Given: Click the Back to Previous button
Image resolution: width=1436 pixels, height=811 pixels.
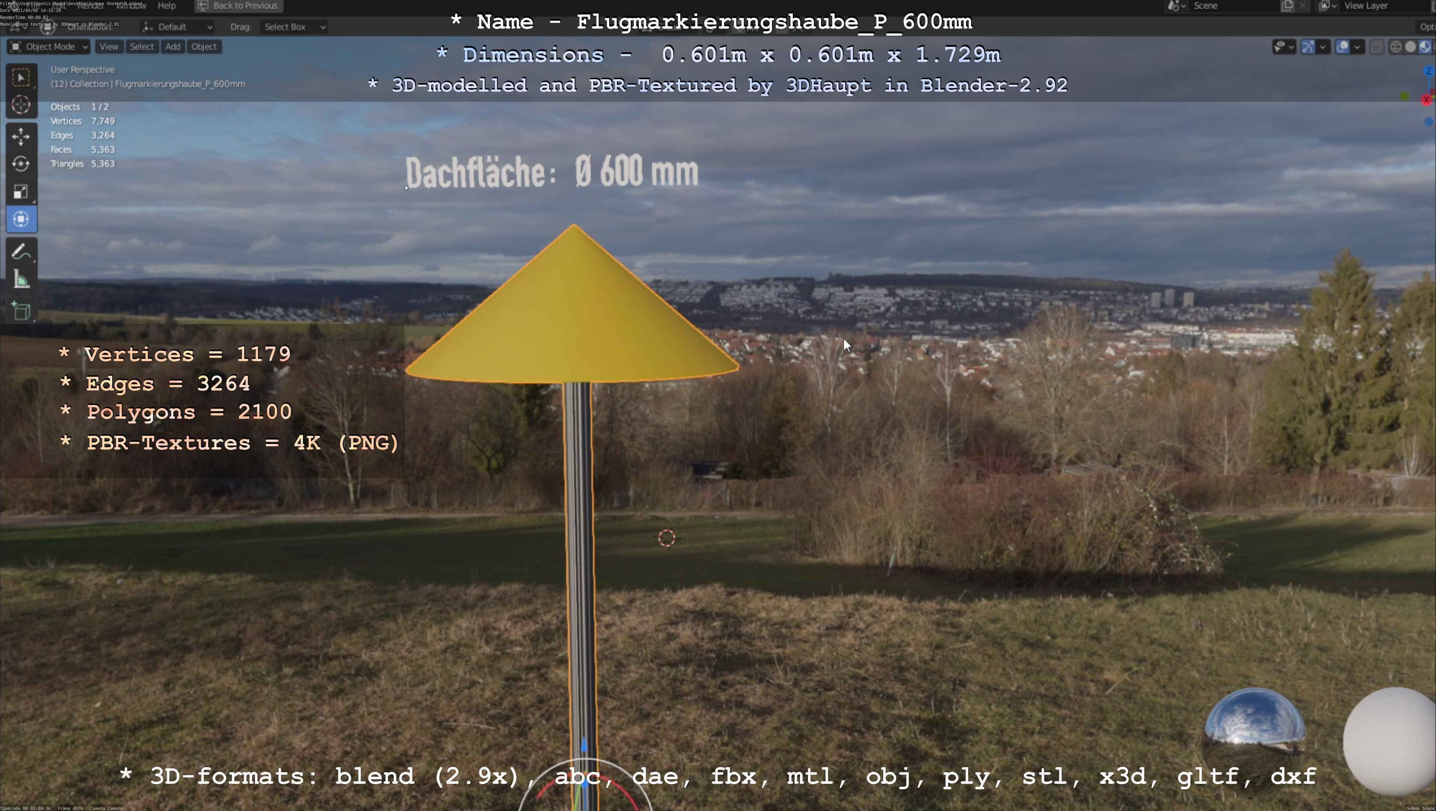Looking at the screenshot, I should 239,5.
